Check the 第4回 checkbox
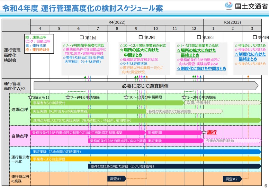Screen dimensions: 269x190 255,38
